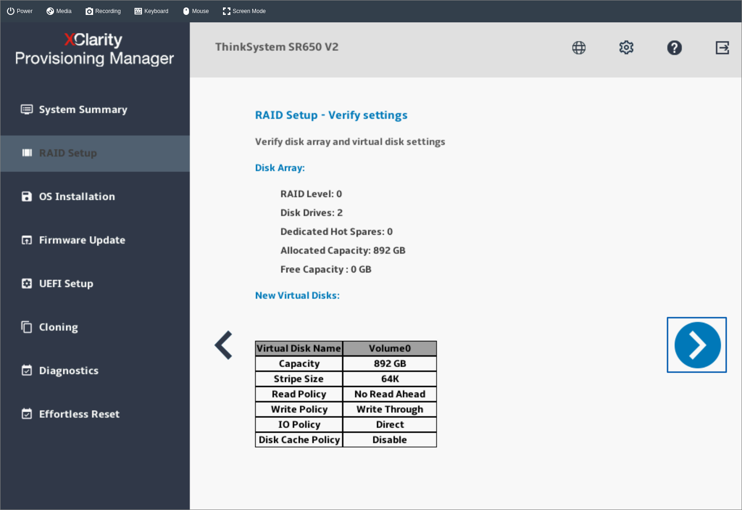Click the Disk Cache Policy label cell
This screenshot has width=742, height=510.
pos(299,440)
